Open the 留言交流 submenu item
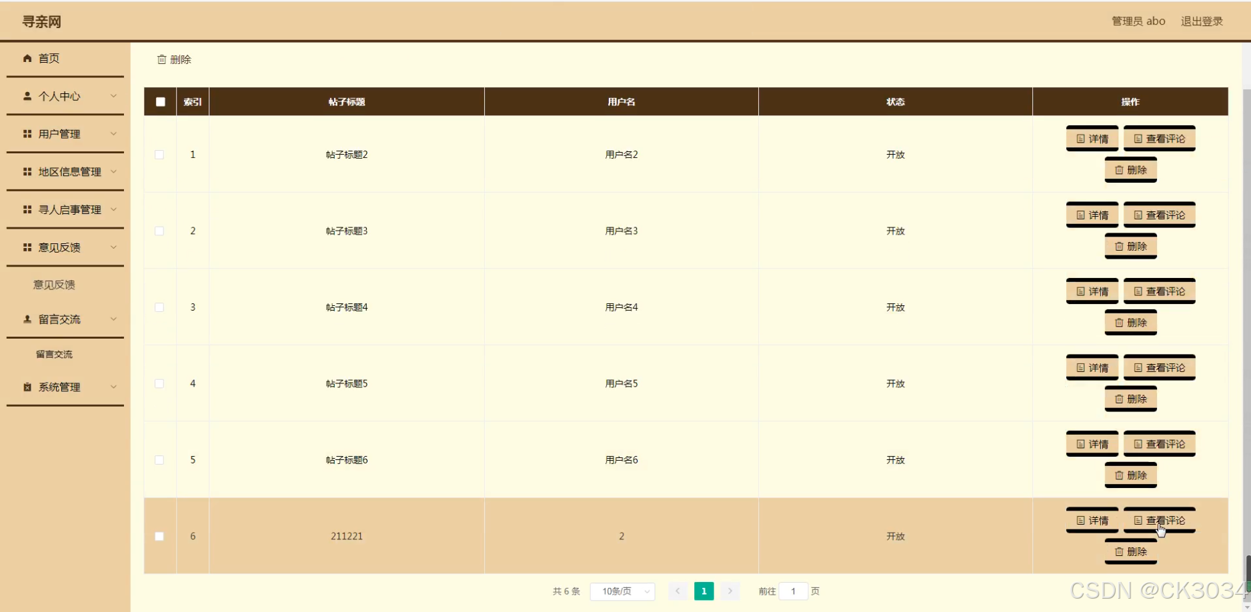 tap(54, 355)
